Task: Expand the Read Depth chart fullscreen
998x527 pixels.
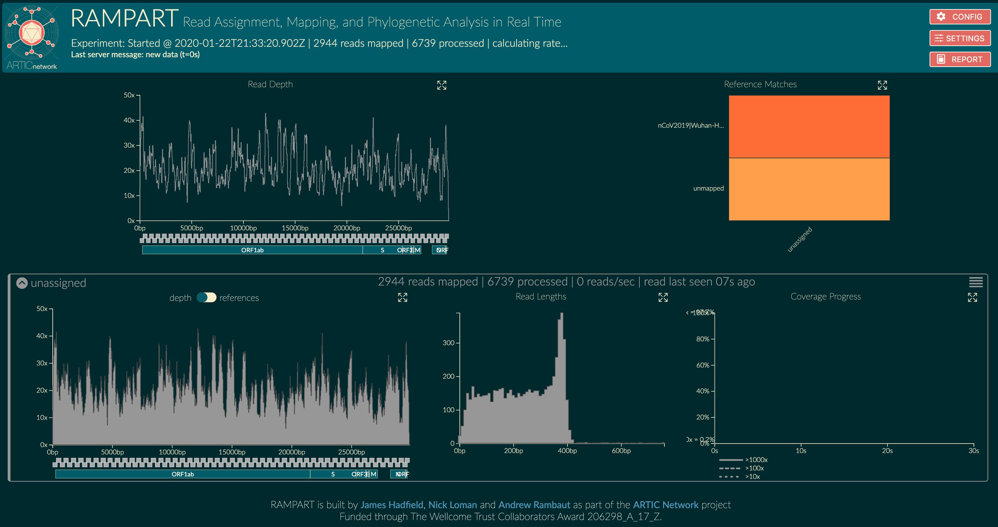Action: point(442,85)
